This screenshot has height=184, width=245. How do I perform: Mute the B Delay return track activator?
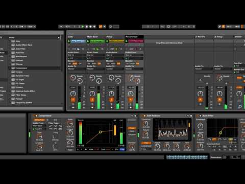tap(219, 100)
